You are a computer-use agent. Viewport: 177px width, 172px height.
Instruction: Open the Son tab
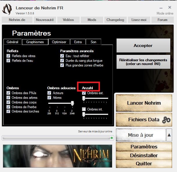(94, 42)
